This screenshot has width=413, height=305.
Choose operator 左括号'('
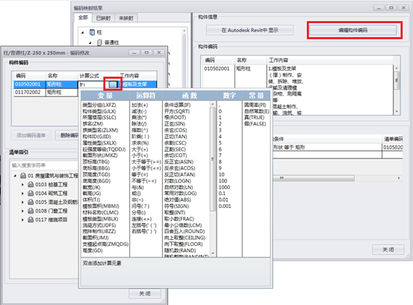[144, 226]
